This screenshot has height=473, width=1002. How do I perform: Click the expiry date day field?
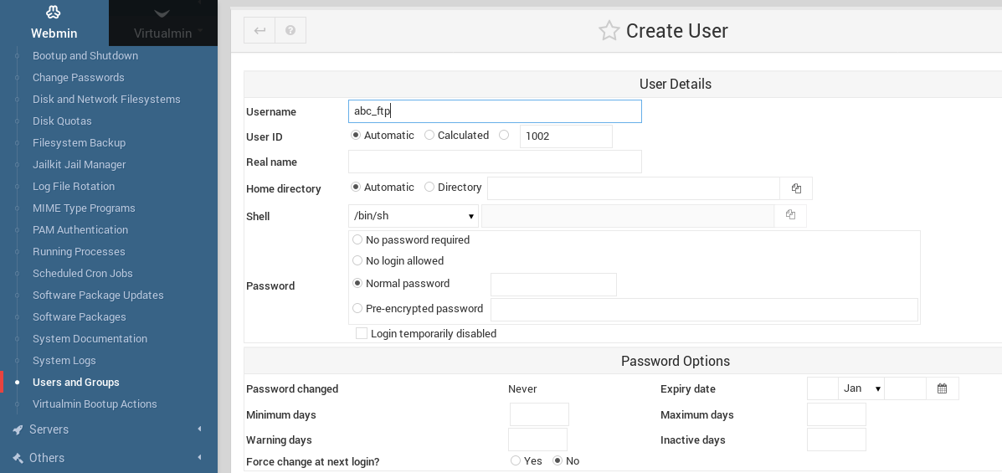[823, 388]
